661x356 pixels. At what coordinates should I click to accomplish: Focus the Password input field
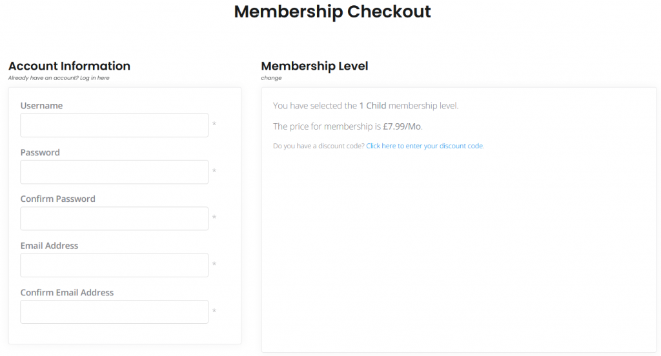pos(114,172)
